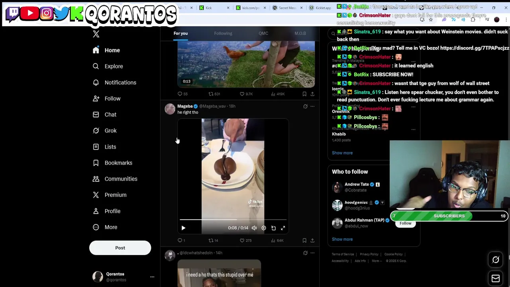Screen dimensions: 510x287
Task: Switch to the QMC tab
Action: (x=263, y=33)
